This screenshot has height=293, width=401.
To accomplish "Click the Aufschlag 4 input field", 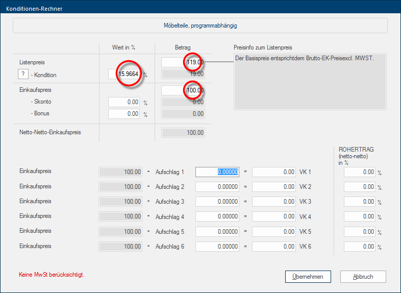I will (x=217, y=217).
